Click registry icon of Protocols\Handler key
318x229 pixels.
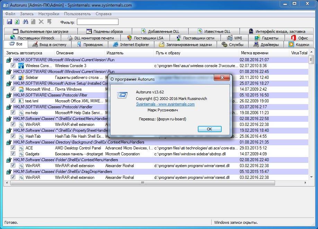9,107
